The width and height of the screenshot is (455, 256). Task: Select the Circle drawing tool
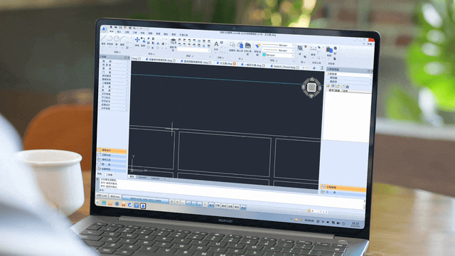coord(117,38)
